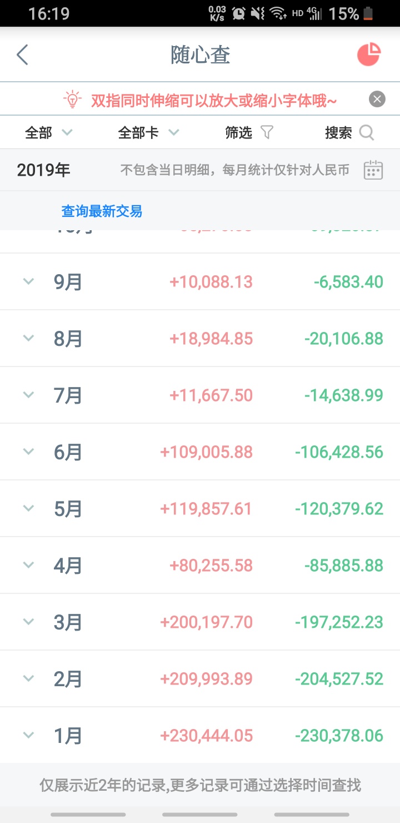Select the 筛选 filter option
This screenshot has width=400, height=823.
239,132
